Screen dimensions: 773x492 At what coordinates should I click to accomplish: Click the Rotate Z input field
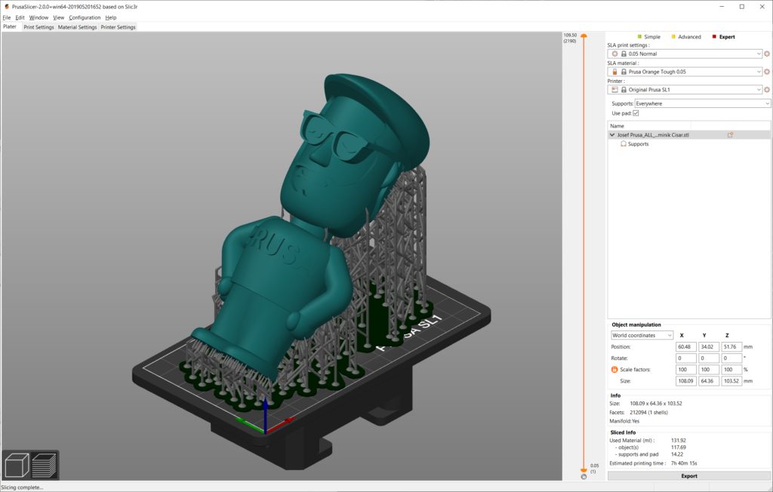731,358
